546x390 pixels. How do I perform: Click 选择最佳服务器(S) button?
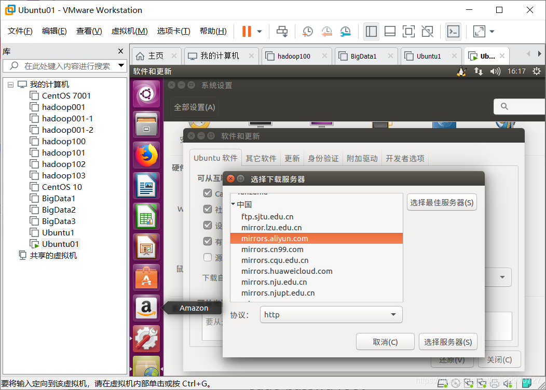coord(442,202)
